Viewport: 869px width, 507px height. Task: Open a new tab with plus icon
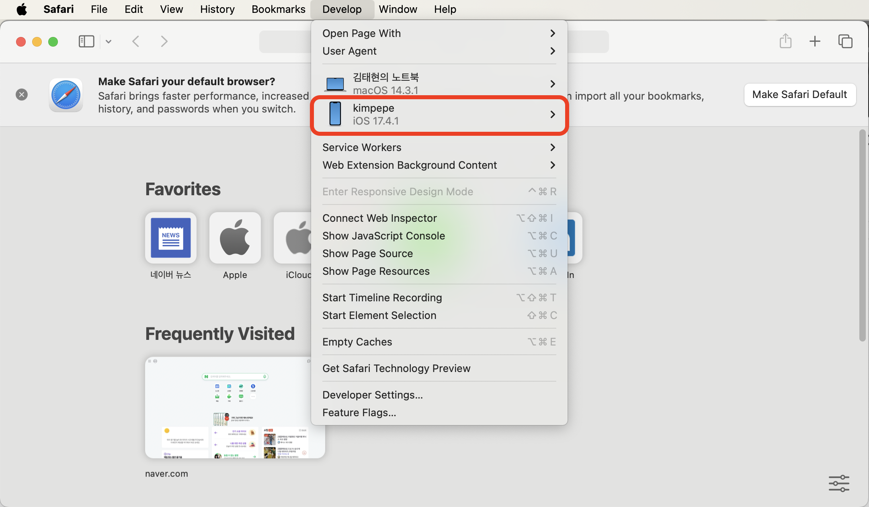click(x=815, y=41)
